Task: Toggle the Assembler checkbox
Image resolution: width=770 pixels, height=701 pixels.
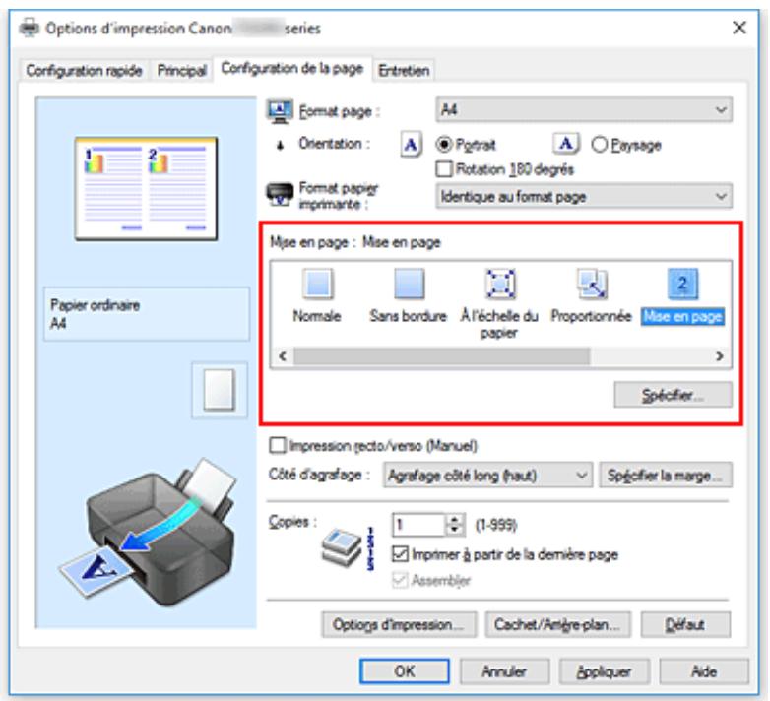Action: click(x=400, y=580)
